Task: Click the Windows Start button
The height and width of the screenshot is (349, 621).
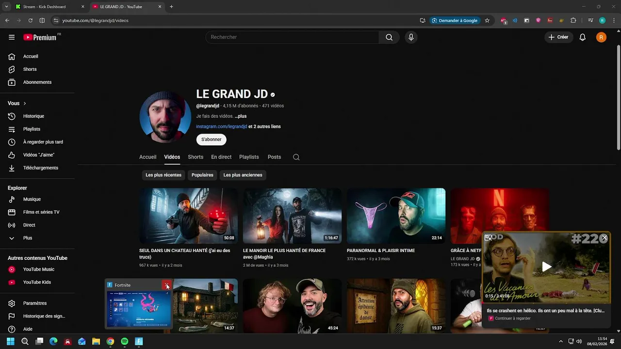Action: coord(10,341)
